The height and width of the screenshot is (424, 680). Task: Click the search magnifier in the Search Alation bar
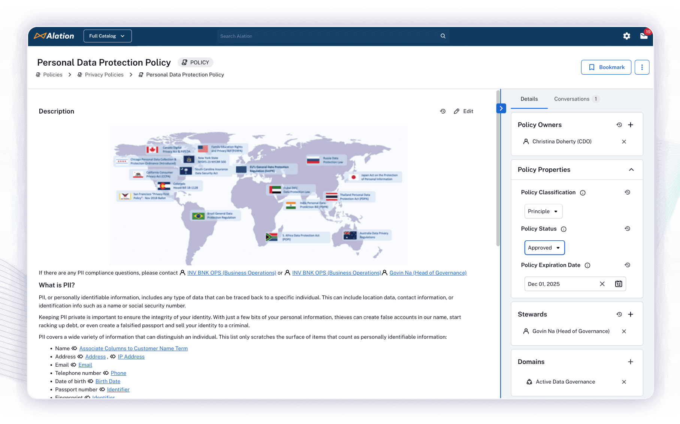click(442, 36)
